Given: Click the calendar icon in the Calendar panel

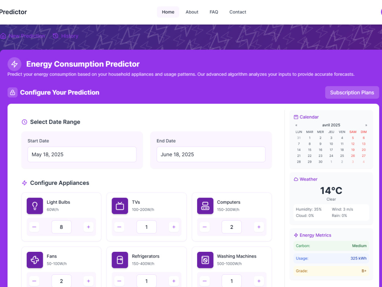Looking at the screenshot, I should (296, 117).
